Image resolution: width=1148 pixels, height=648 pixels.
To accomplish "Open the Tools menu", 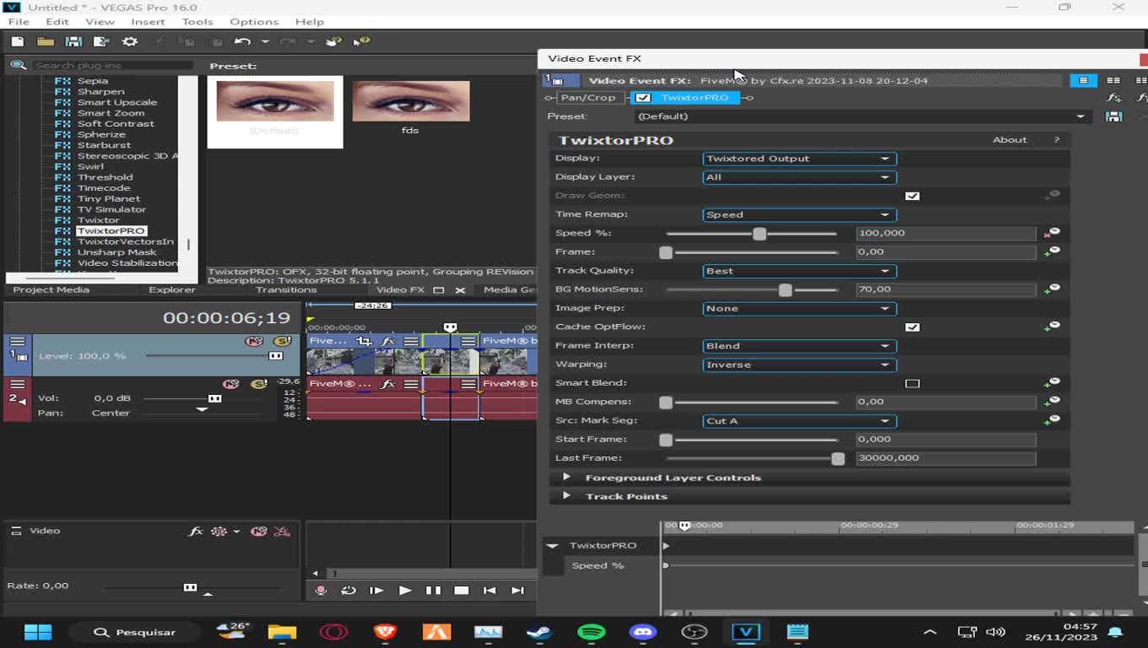I will (x=198, y=21).
